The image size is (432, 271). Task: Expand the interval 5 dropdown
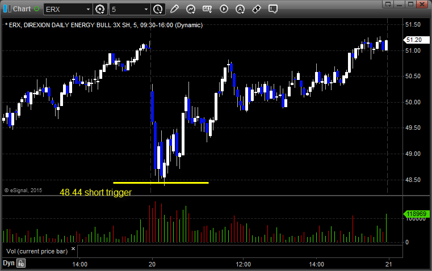pos(146,9)
